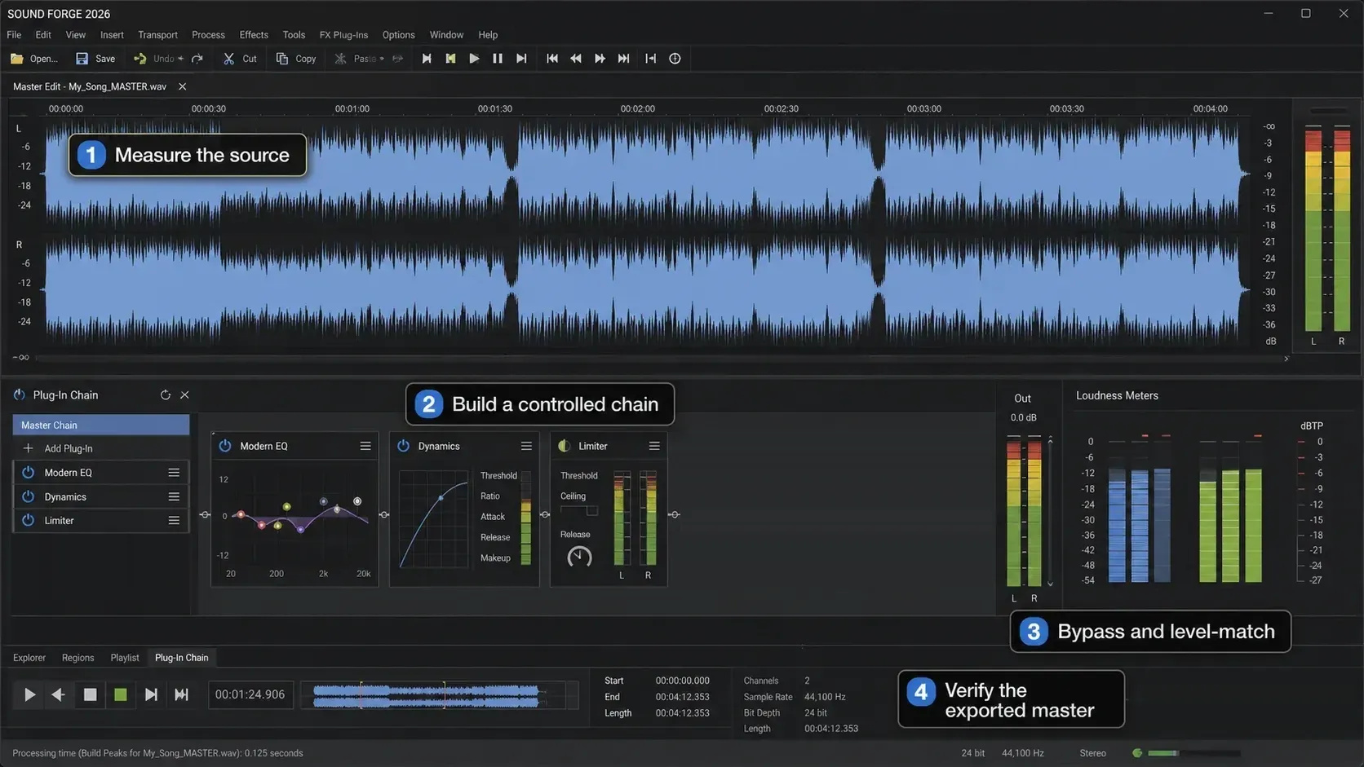1364x767 pixels.
Task: Open the FX Plug-Ins menu
Action: pyautogui.click(x=343, y=35)
